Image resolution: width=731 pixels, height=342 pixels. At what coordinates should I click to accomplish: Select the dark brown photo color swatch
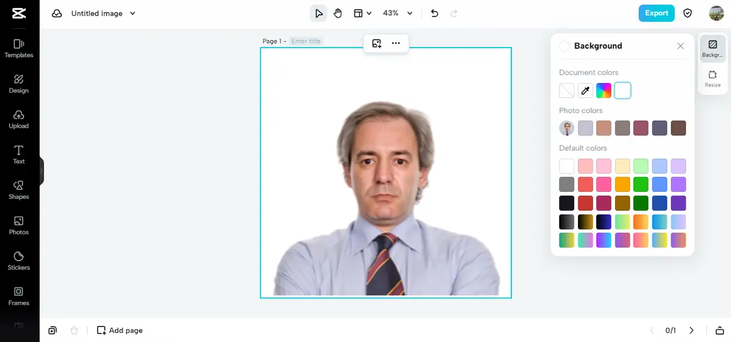coord(678,128)
